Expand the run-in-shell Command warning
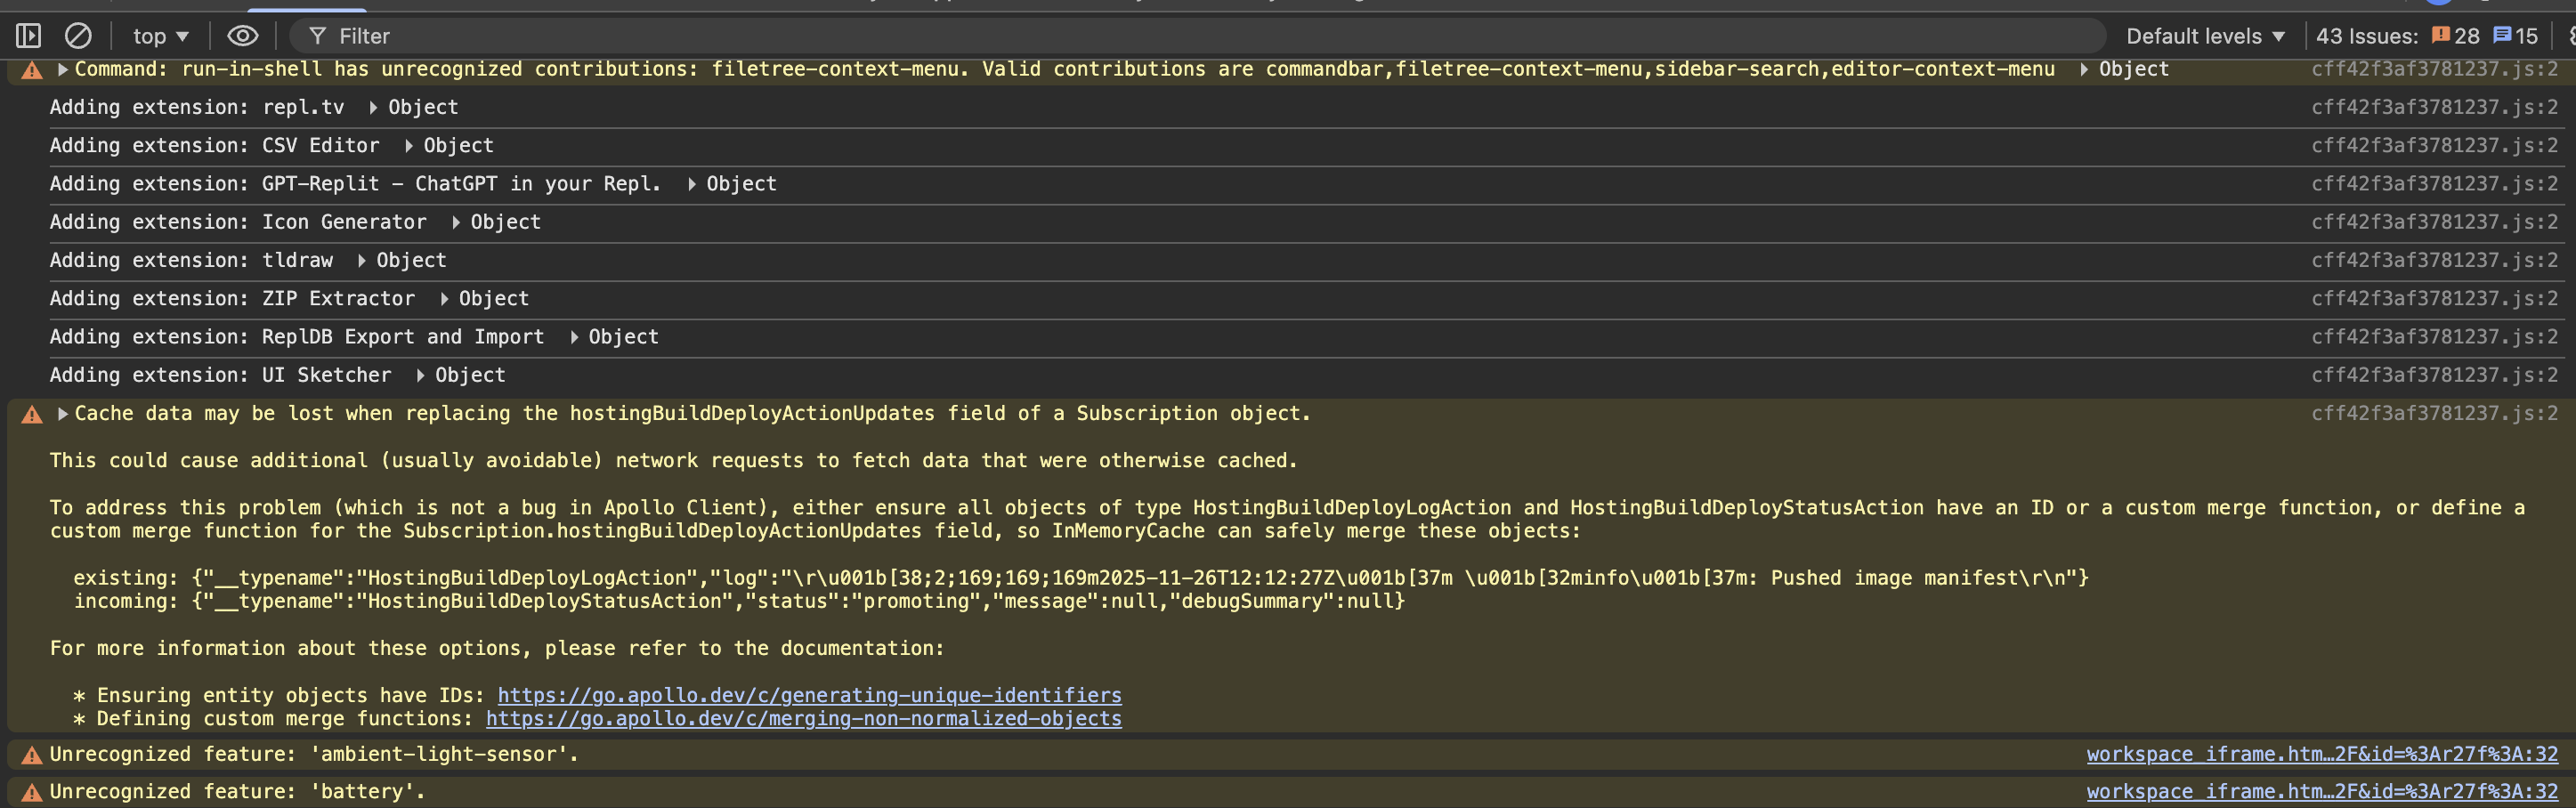2576x808 pixels. click(63, 69)
